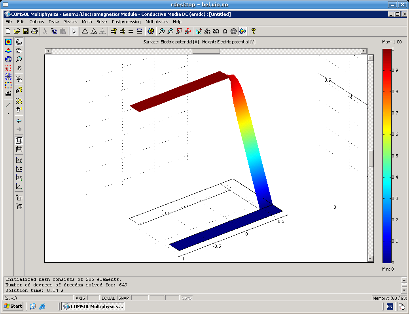The image size is (409, 314).
Task: Select the pointer arrow tool
Action: click(x=74, y=31)
